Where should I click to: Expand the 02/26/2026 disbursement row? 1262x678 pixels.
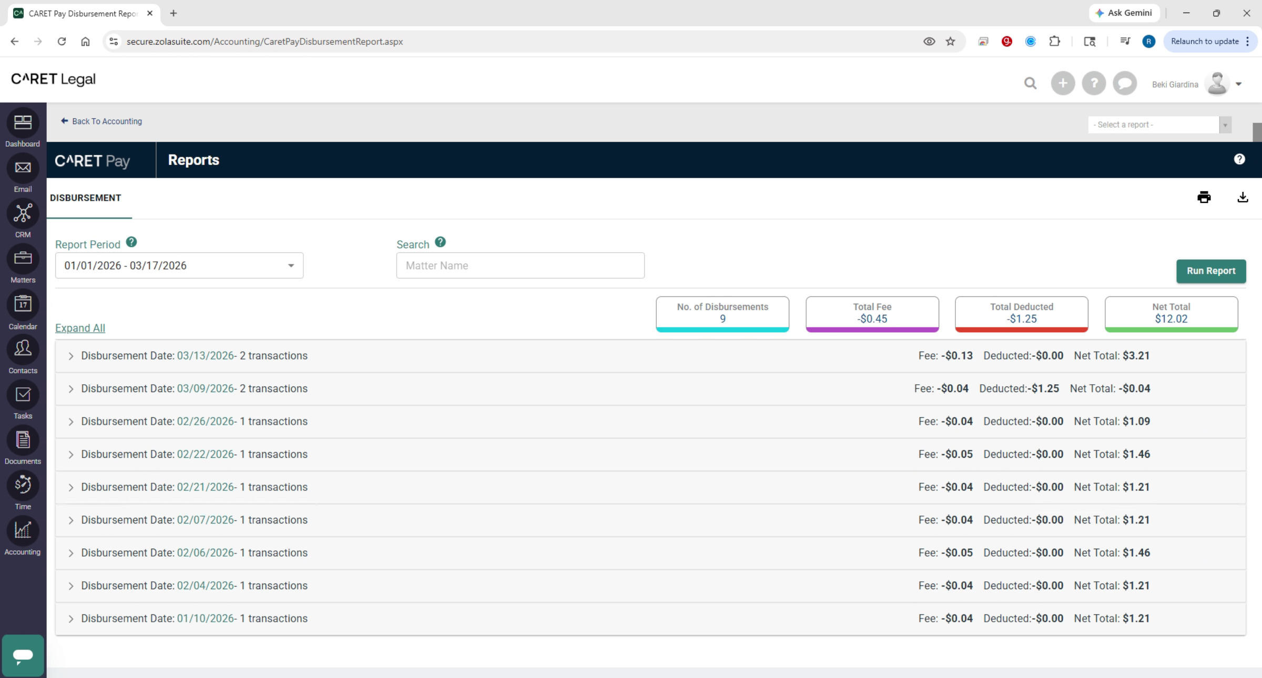pyautogui.click(x=70, y=422)
